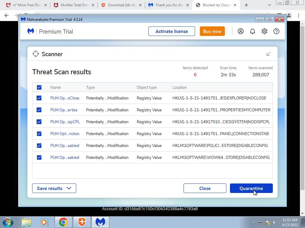The height and width of the screenshot is (228, 305).
Task: Open the Chrome three-dot menu
Action: [298, 15]
